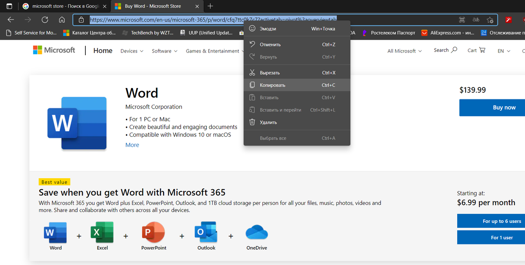Click the Microsoft Corporation publisher text
Viewport: 525px width, 265px height.
coord(154,107)
